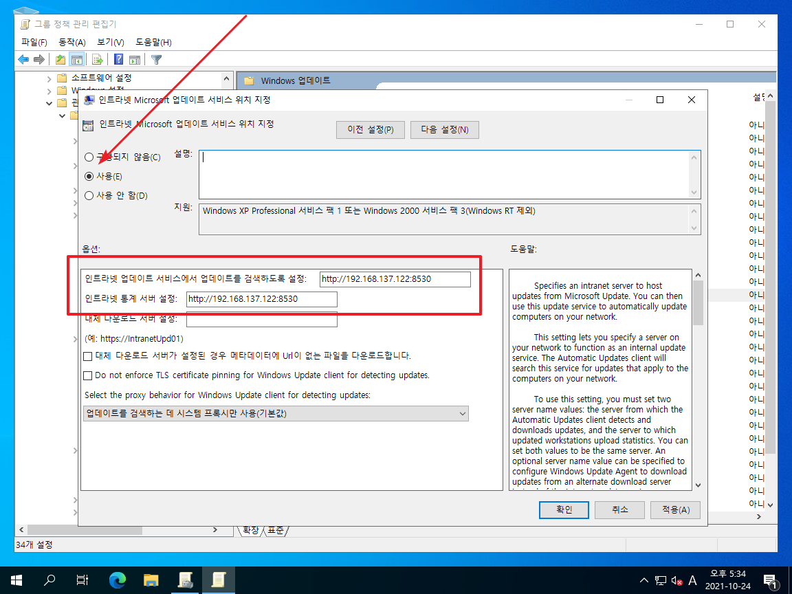This screenshot has width=792, height=594.
Task: Click the scroll-with-toolbox icon on the taskbar
Action: pos(185,580)
